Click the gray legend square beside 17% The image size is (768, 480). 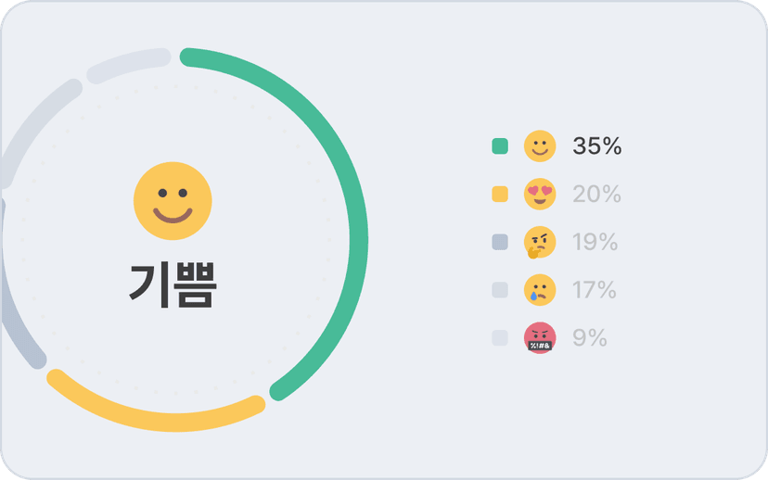[500, 290]
